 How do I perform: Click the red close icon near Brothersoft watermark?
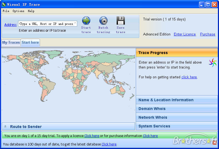pos(215,143)
